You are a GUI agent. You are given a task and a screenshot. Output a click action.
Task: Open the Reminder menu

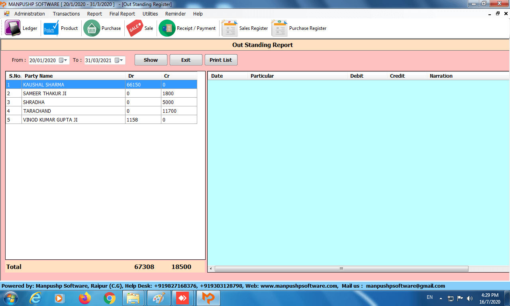(x=175, y=14)
